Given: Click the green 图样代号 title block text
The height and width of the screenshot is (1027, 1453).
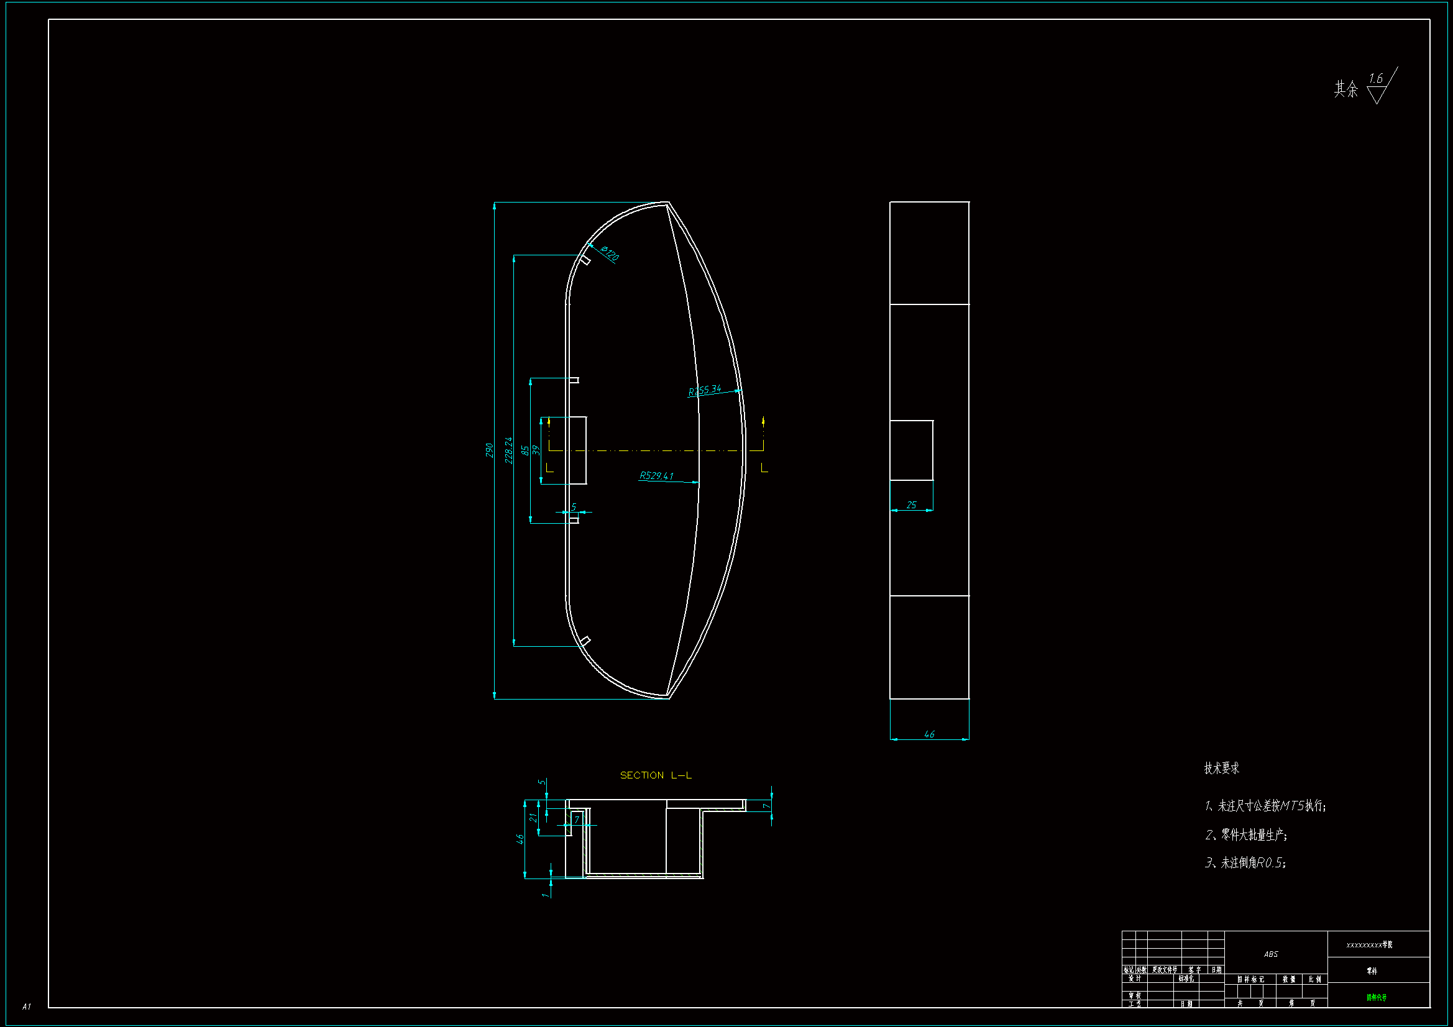Looking at the screenshot, I should coord(1376,997).
